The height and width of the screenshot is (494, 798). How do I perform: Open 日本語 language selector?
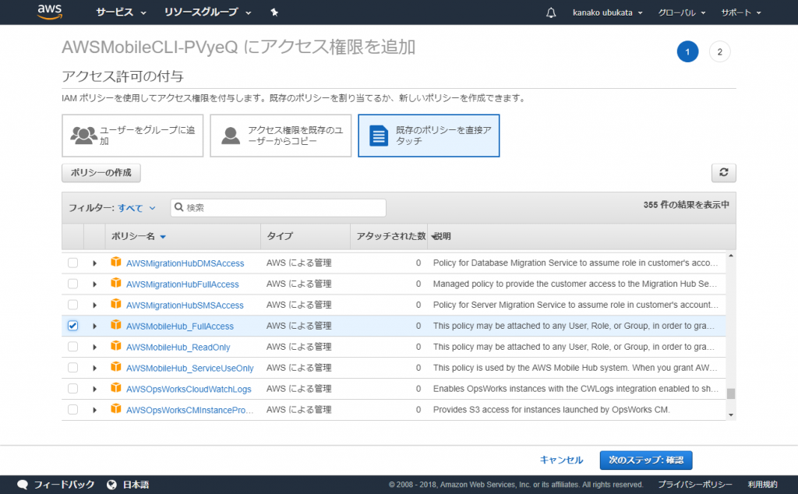click(x=136, y=485)
